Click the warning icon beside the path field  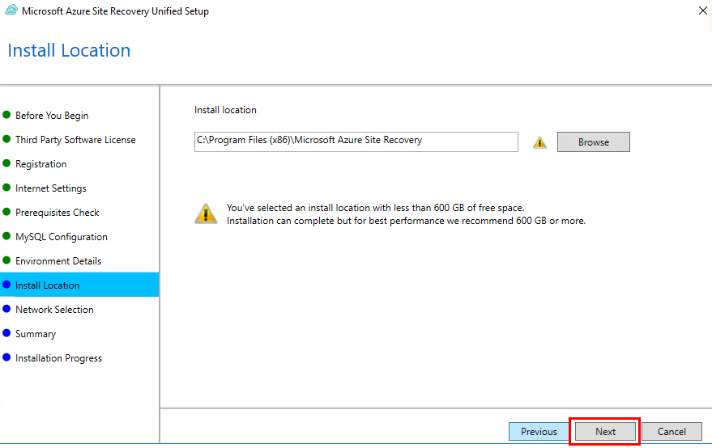coord(539,142)
